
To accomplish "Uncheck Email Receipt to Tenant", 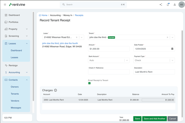I will [89, 83].
